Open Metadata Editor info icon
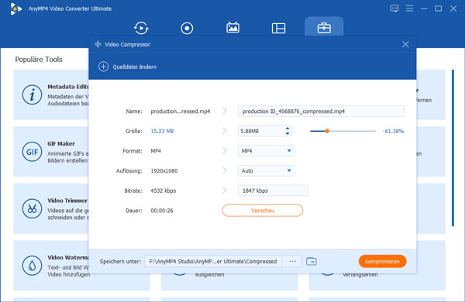This screenshot has height=302, width=465. pos(32,94)
